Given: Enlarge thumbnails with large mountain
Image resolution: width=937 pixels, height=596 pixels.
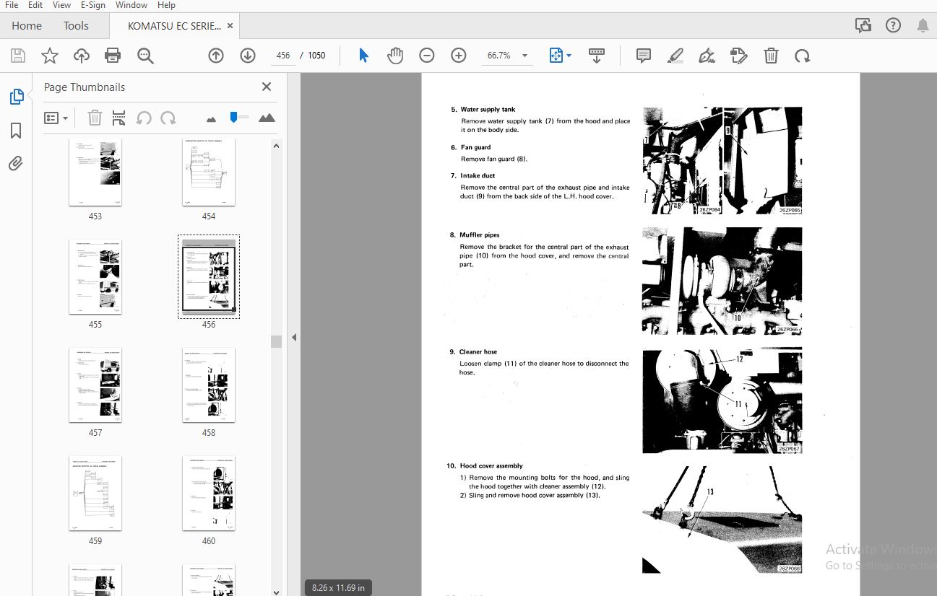Looking at the screenshot, I should [267, 118].
